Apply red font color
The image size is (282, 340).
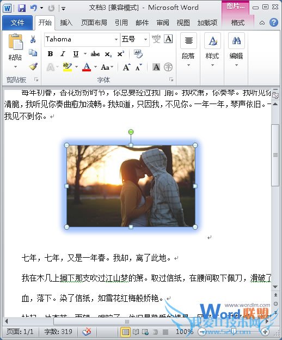[87, 67]
